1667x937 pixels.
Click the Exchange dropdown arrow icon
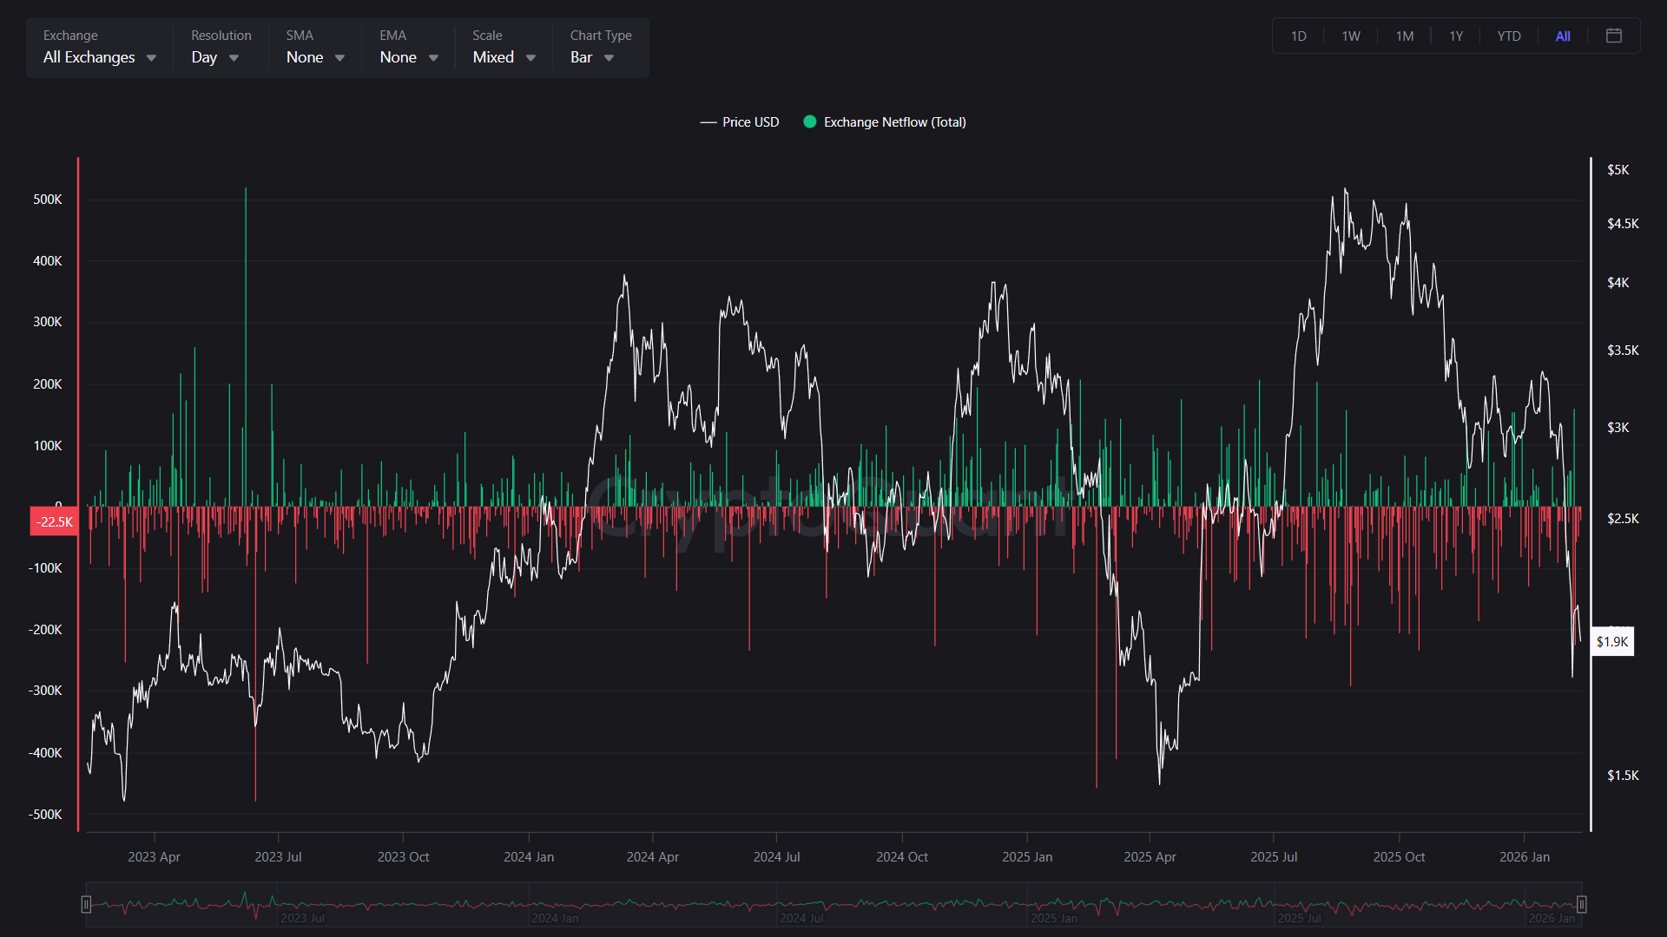click(x=151, y=58)
